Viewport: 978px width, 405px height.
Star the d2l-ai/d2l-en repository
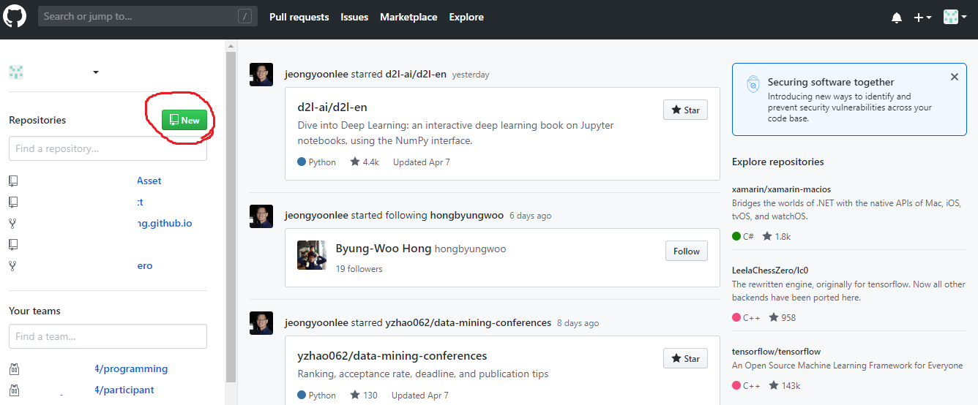[x=685, y=110]
